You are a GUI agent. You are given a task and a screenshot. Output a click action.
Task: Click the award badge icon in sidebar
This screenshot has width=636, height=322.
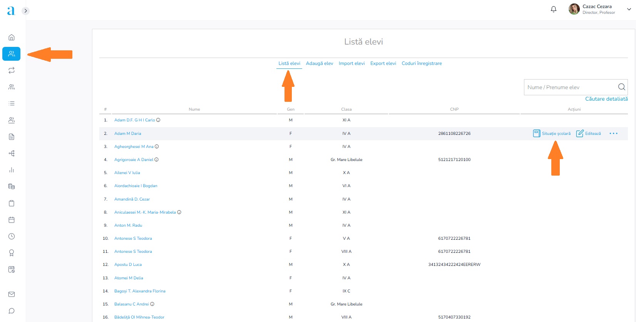[x=12, y=253]
